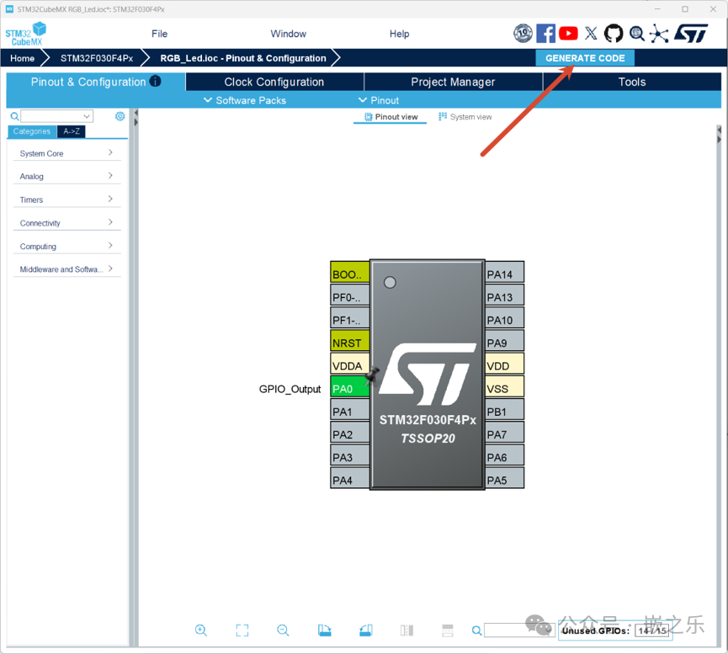Click the GPIO_Output label for PA0
The image size is (728, 654).
[290, 389]
